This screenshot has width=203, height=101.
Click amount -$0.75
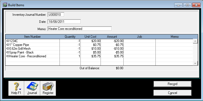pyautogui.click(x=119, y=45)
